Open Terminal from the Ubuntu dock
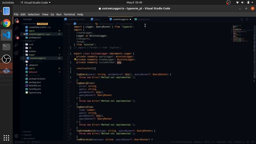Viewport: 256px width, 144px height. [6, 47]
